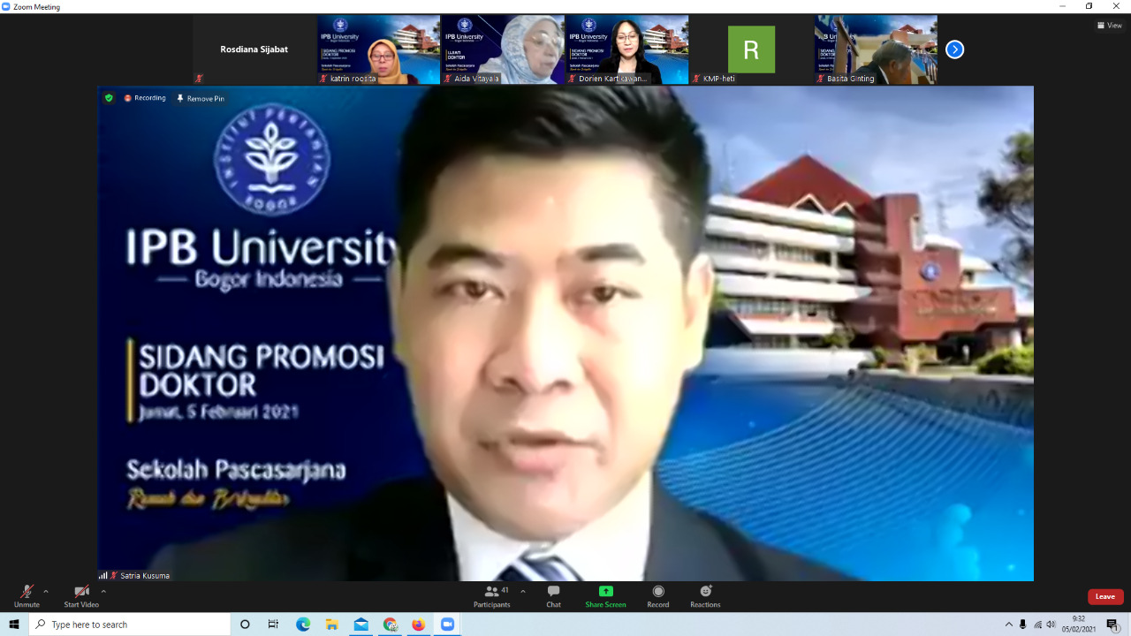Click the Satria Kusuma name label
The height and width of the screenshot is (636, 1131).
click(x=144, y=575)
